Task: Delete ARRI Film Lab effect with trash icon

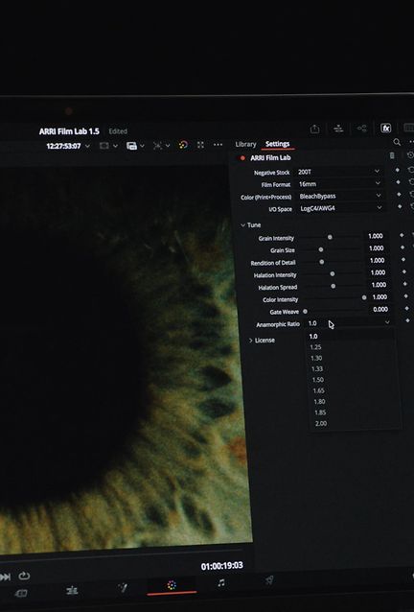Action: coord(392,155)
